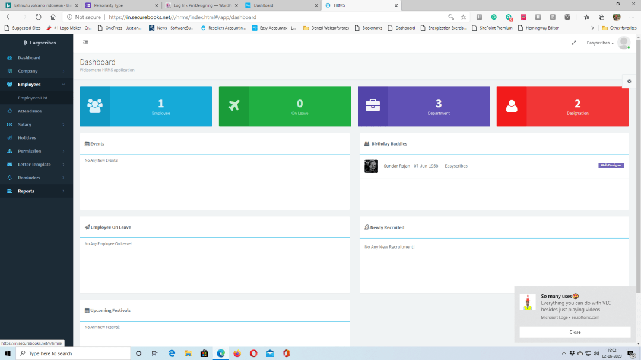This screenshot has width=641, height=360.
Task: Click the Salary money icon in sidebar
Action: (x=10, y=124)
